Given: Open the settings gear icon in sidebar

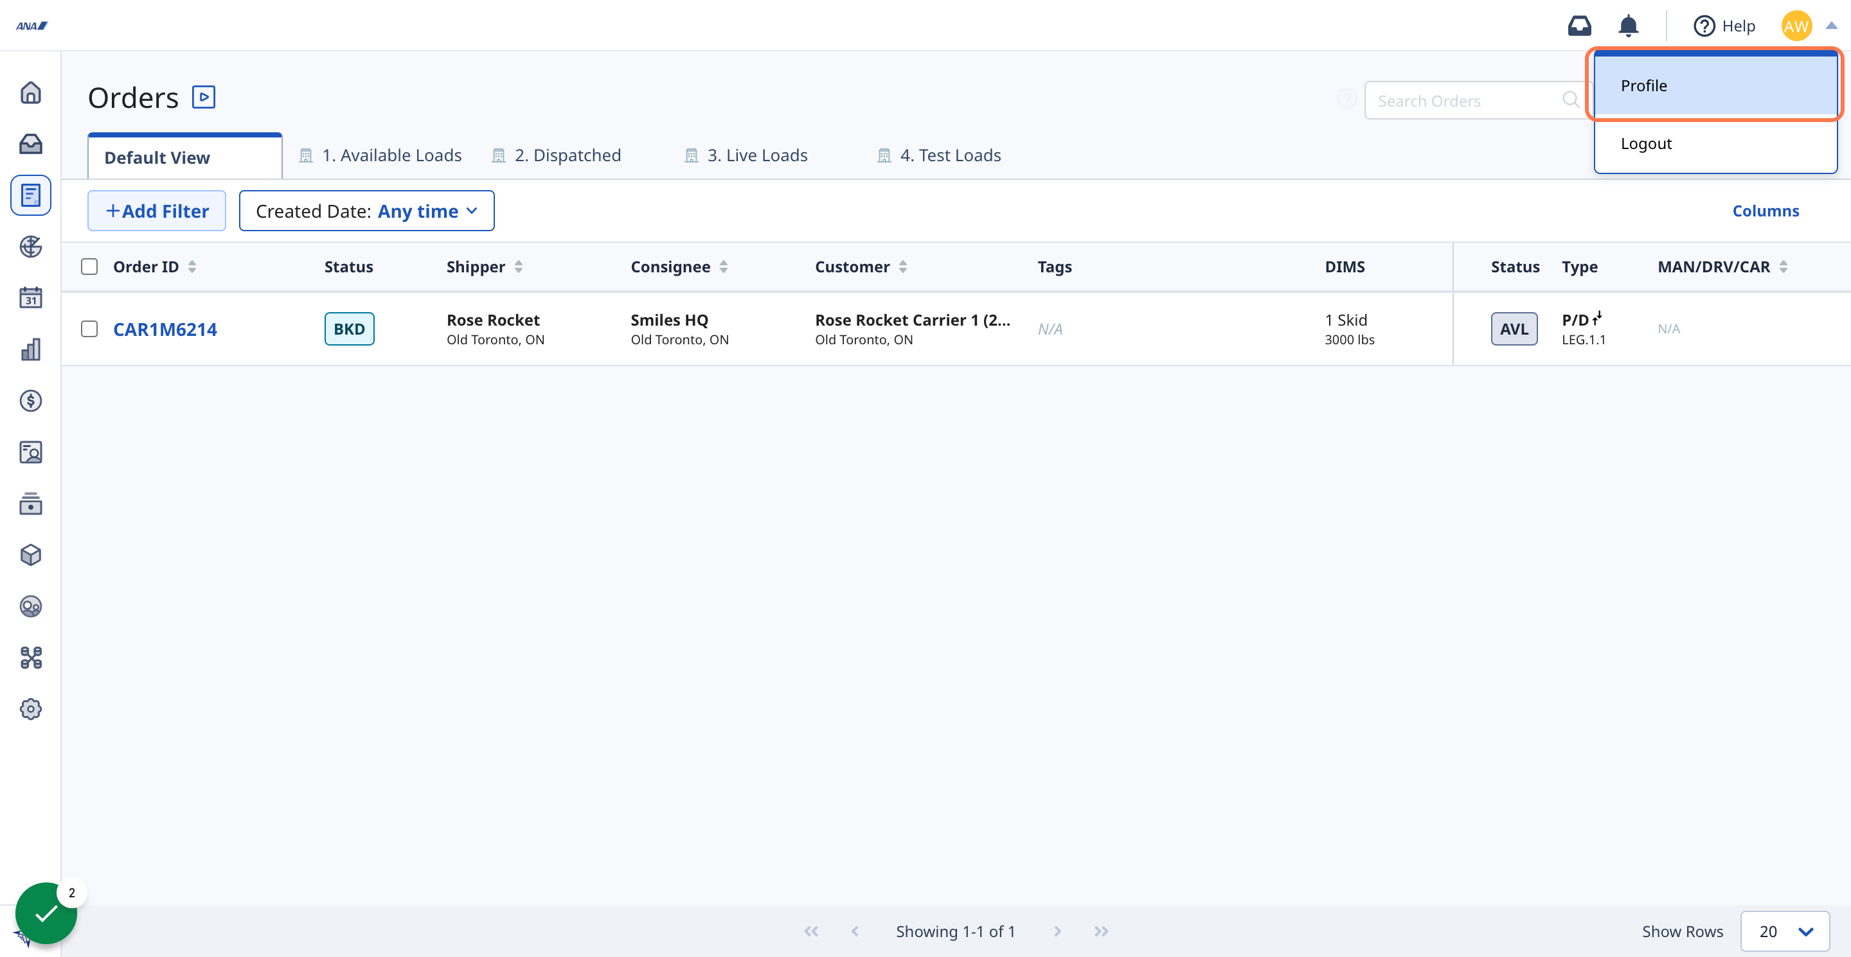Looking at the screenshot, I should click(x=30, y=709).
